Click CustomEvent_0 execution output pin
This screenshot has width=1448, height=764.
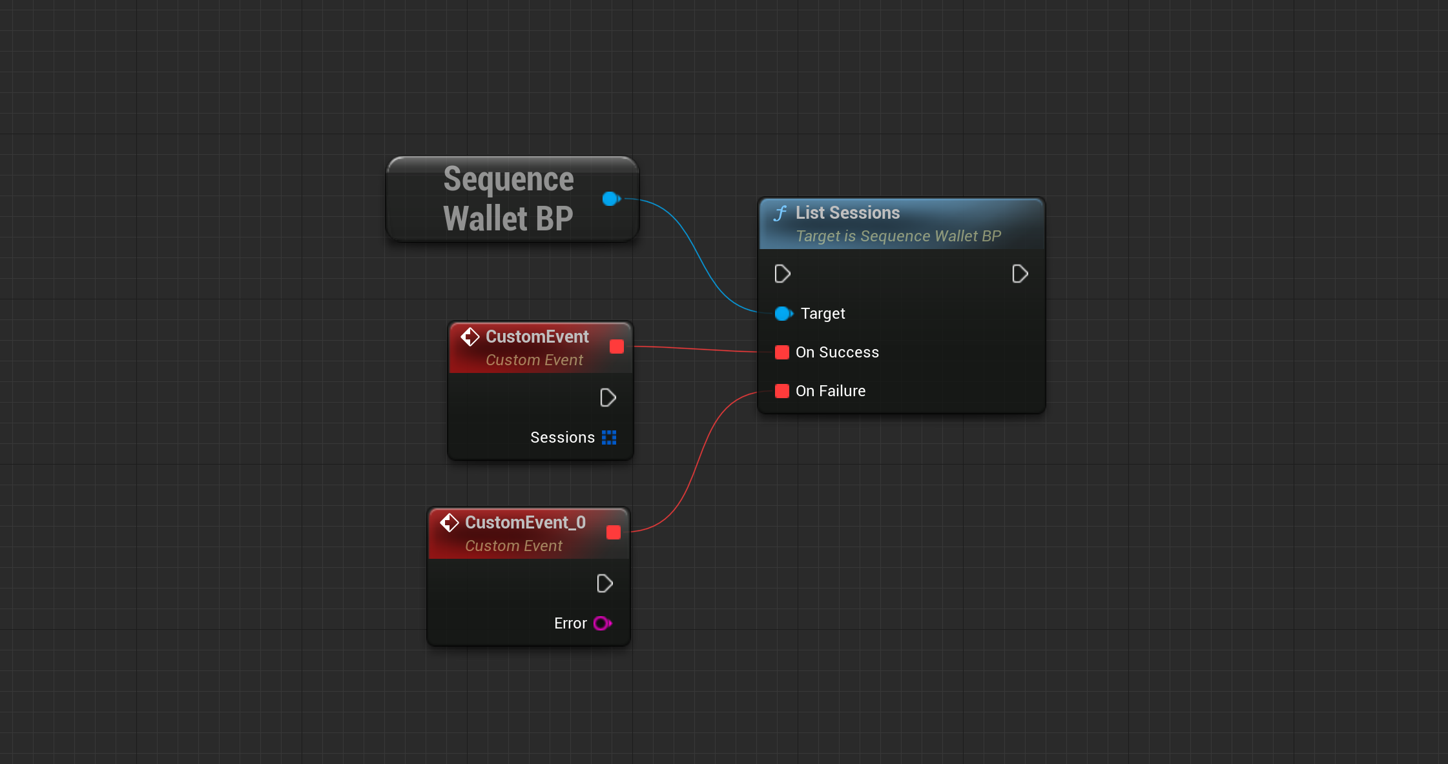coord(605,584)
